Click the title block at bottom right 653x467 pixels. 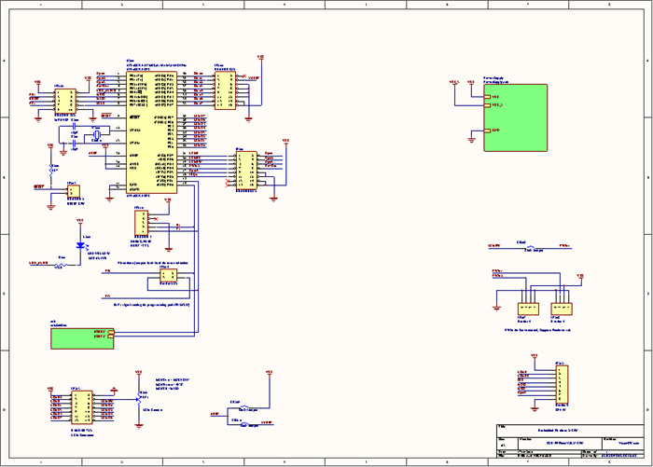coord(571,441)
